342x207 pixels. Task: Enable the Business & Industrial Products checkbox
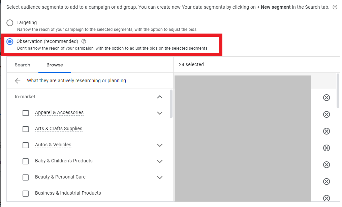tap(26, 193)
